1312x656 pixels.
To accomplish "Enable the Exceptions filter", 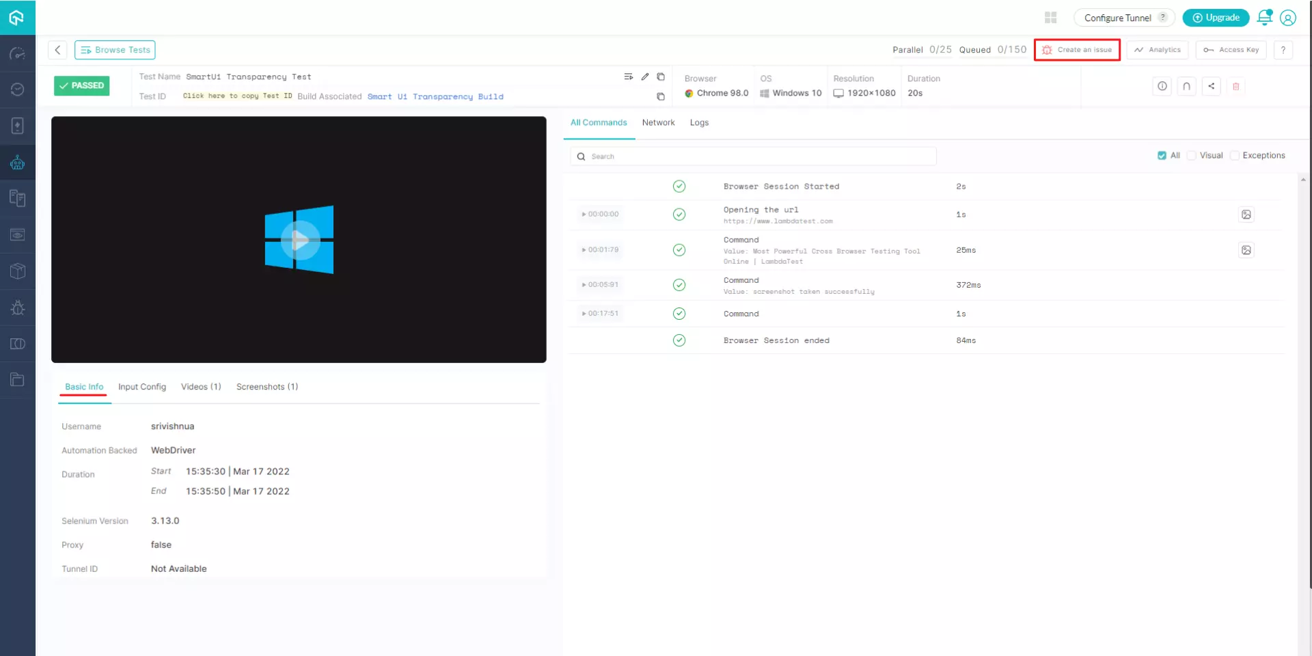I will click(x=1235, y=155).
